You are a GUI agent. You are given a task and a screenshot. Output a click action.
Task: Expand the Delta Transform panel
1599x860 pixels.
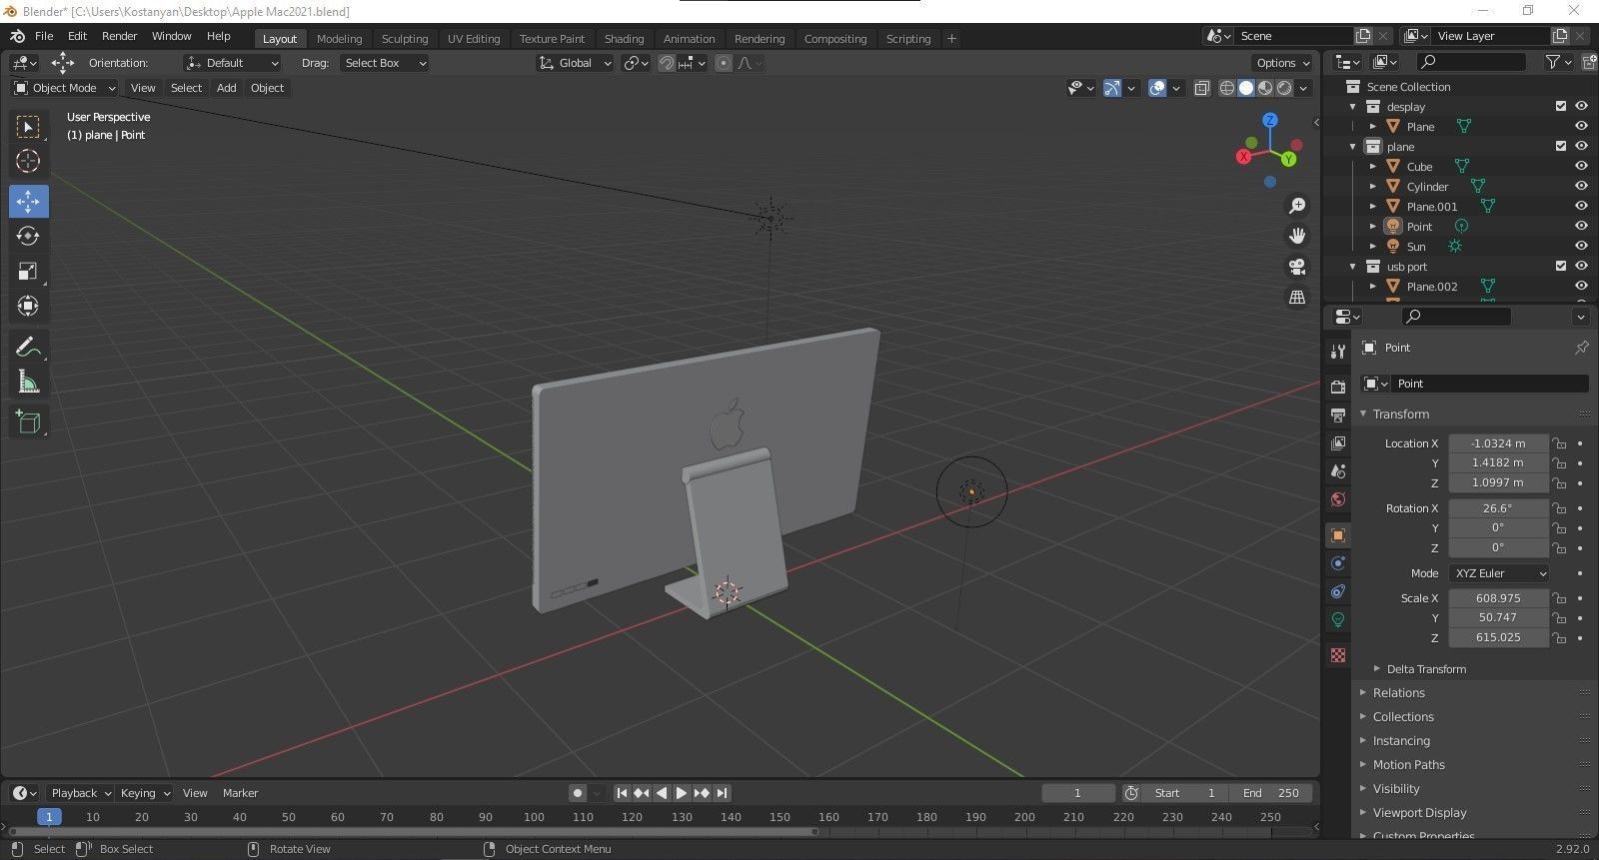click(1426, 669)
